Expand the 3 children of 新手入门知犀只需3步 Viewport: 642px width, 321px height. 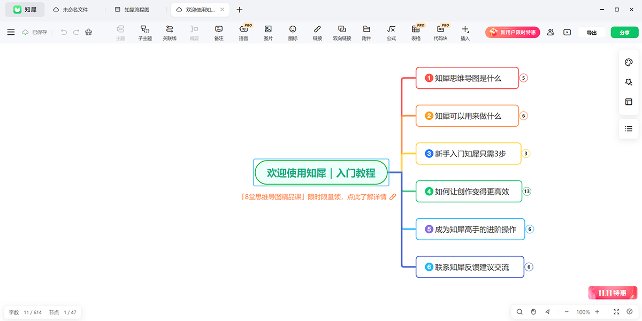526,154
